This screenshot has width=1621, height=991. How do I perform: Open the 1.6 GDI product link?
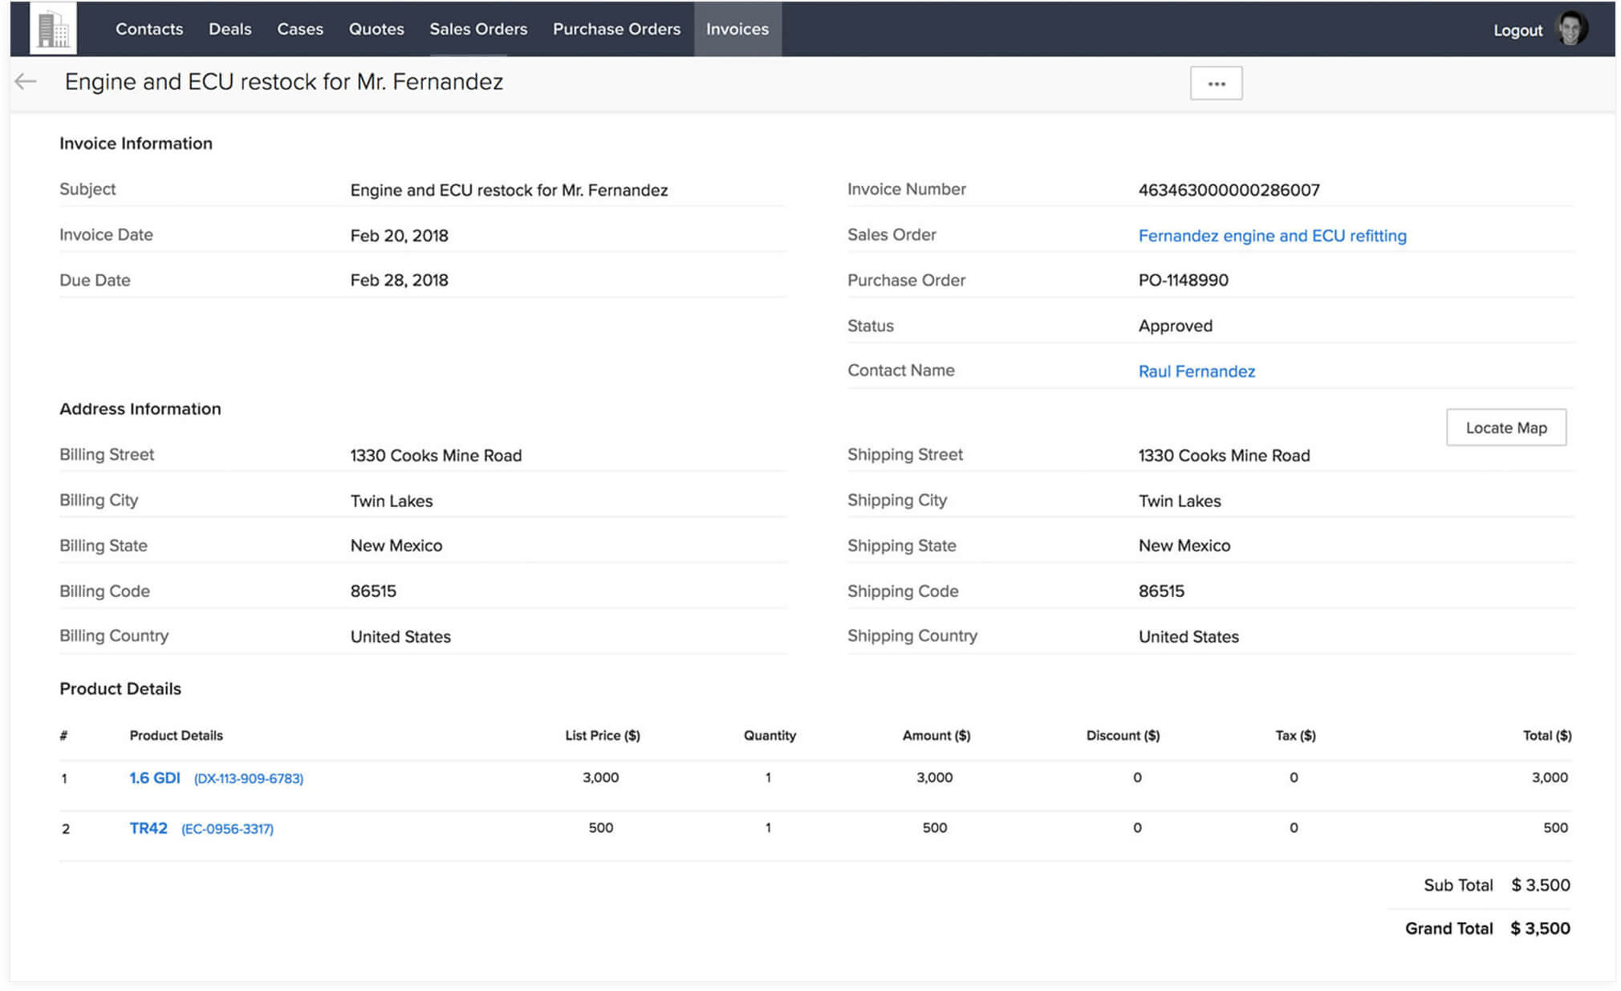[155, 778]
